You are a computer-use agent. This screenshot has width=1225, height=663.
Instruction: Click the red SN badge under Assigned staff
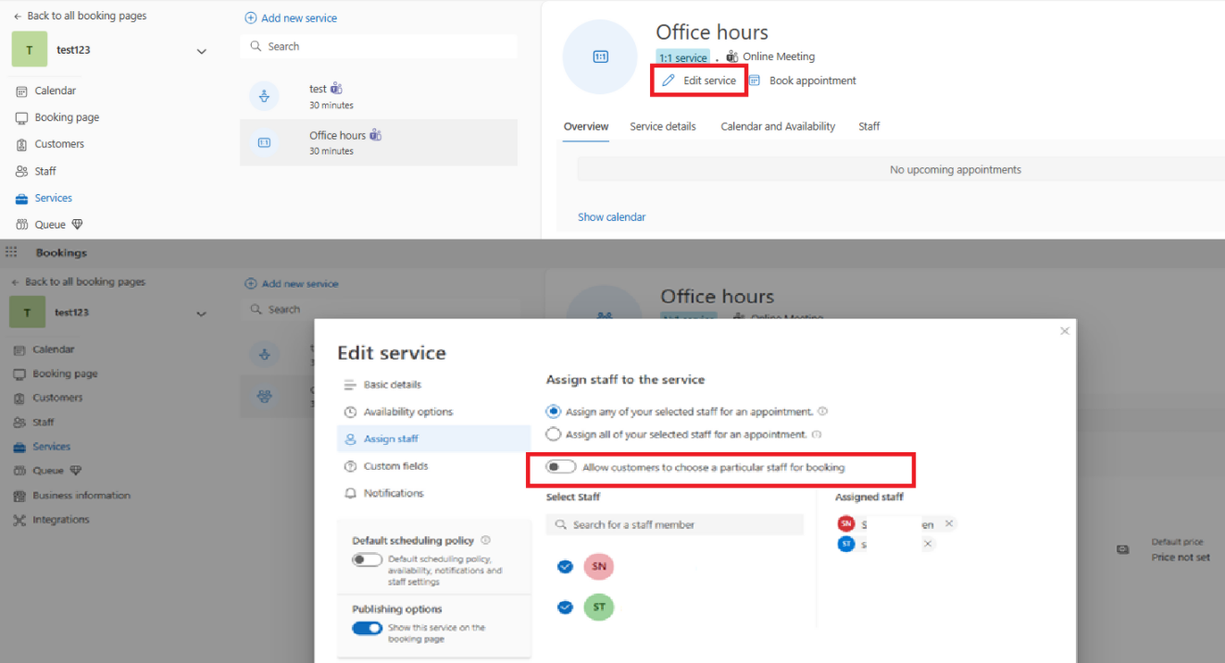click(845, 523)
